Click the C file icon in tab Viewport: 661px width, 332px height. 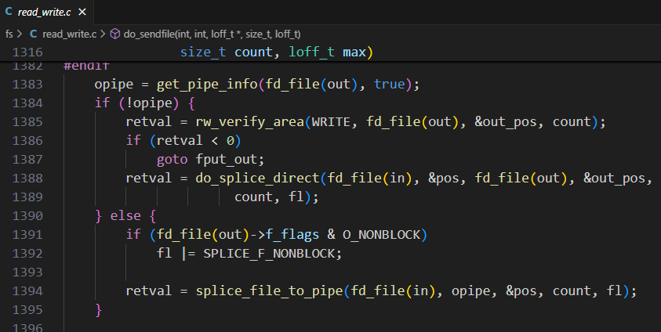click(x=9, y=12)
